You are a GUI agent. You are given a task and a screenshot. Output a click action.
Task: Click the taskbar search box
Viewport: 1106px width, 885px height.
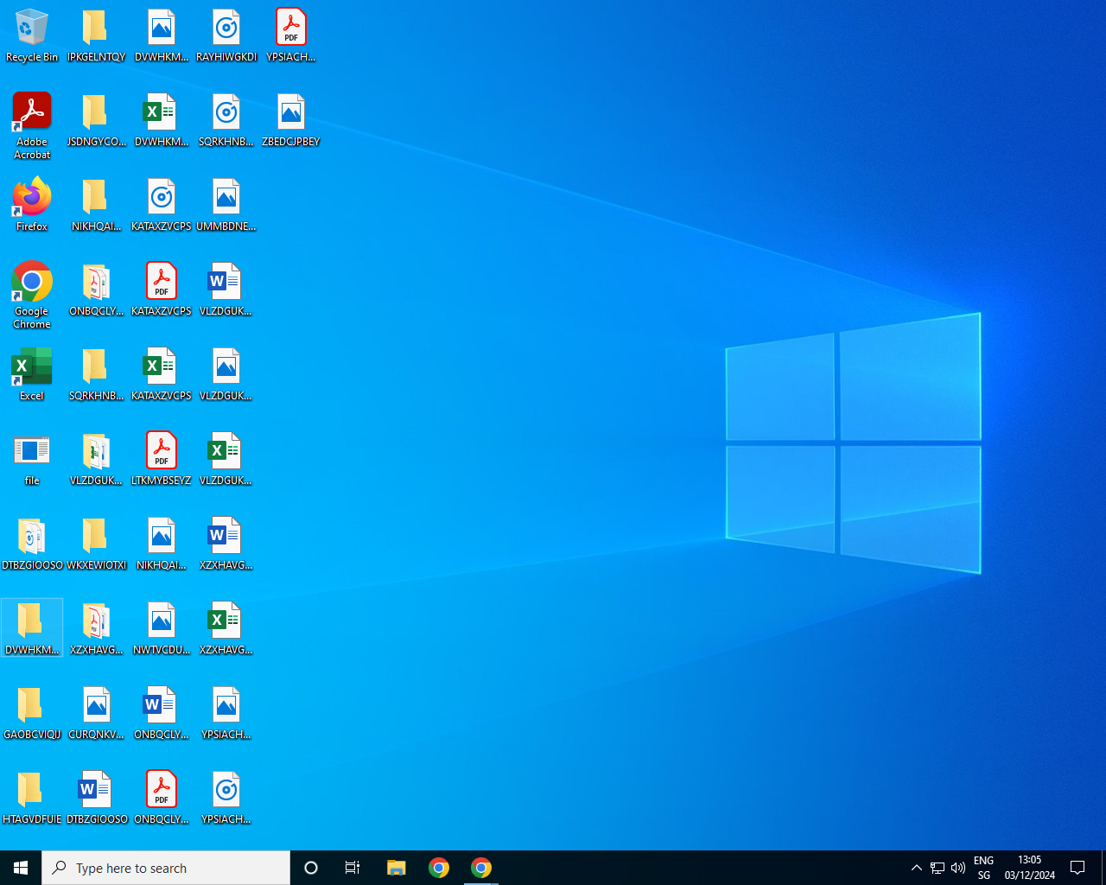tap(166, 868)
